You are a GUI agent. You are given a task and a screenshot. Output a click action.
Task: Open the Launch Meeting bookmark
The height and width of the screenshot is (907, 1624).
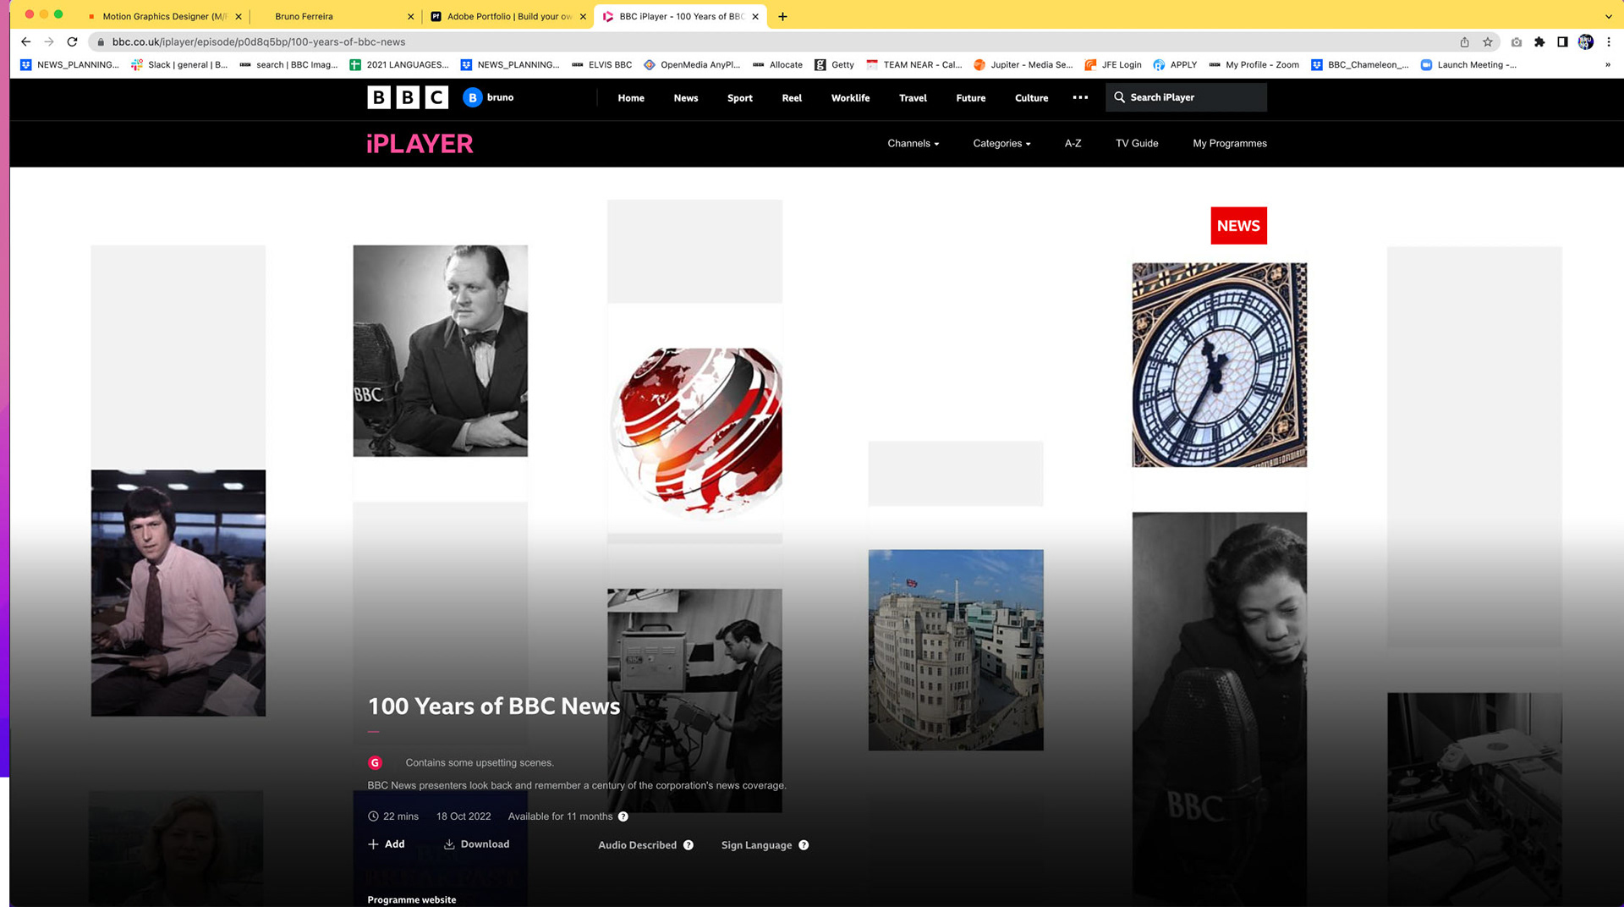[1468, 64]
